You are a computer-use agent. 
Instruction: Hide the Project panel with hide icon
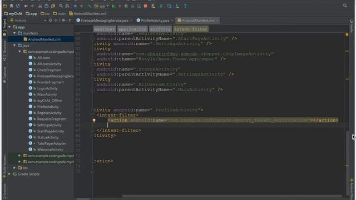tap(70, 21)
